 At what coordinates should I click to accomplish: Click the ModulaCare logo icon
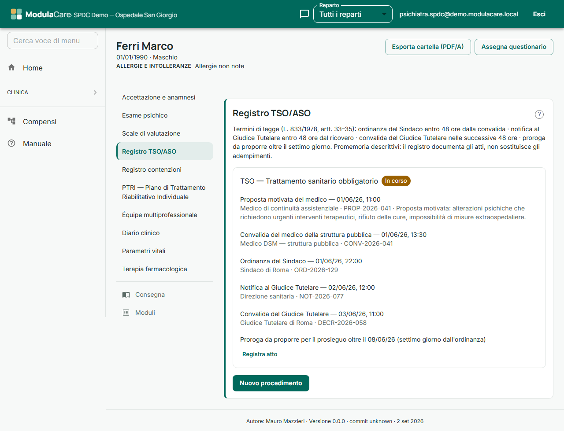click(x=16, y=14)
